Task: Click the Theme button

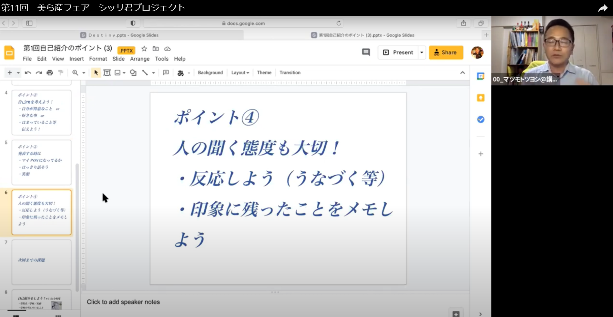Action: point(264,73)
